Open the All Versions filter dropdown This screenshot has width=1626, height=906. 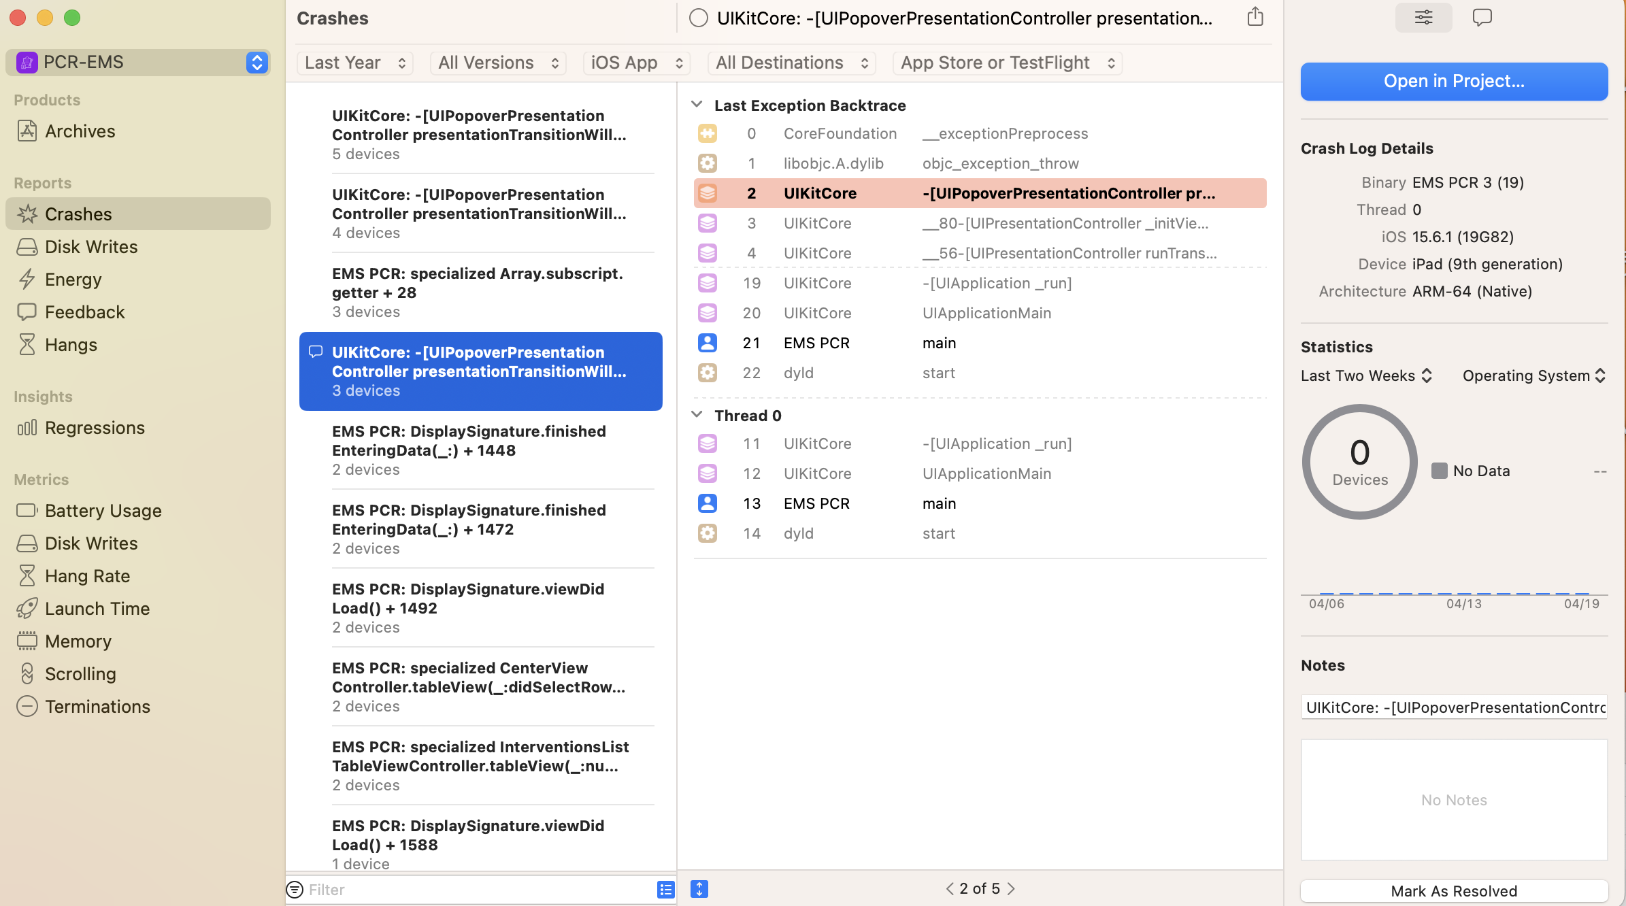tap(498, 63)
